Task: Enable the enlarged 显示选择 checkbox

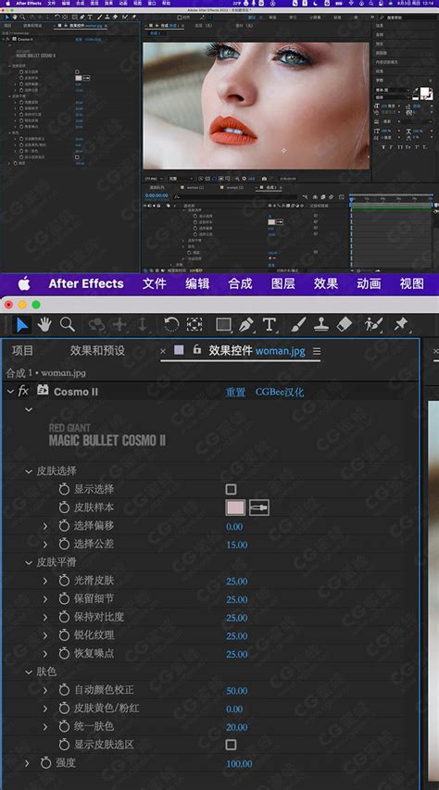Action: point(231,489)
